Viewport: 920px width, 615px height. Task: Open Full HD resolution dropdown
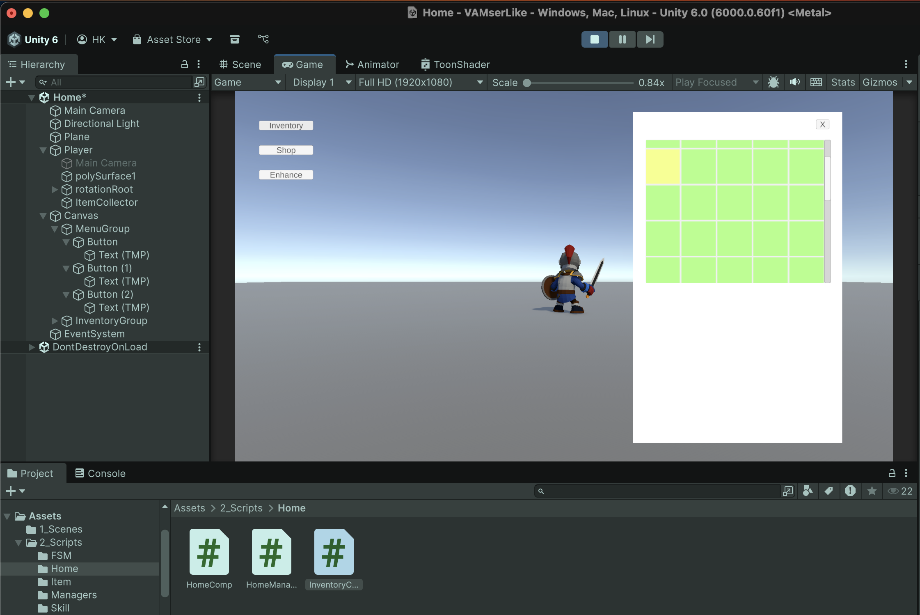point(420,82)
